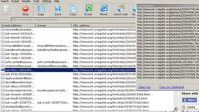Sort by E-mail address column header

18,26
